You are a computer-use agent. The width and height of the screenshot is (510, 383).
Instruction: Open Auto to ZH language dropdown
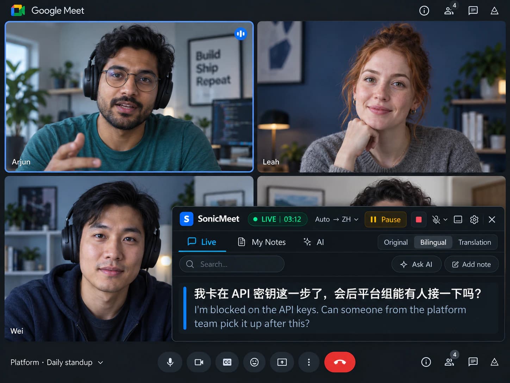point(337,219)
